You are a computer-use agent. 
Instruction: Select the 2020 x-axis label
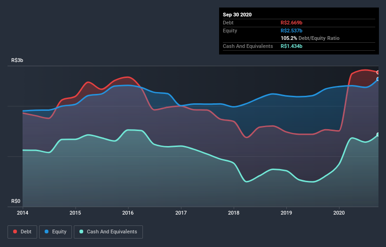339,213
